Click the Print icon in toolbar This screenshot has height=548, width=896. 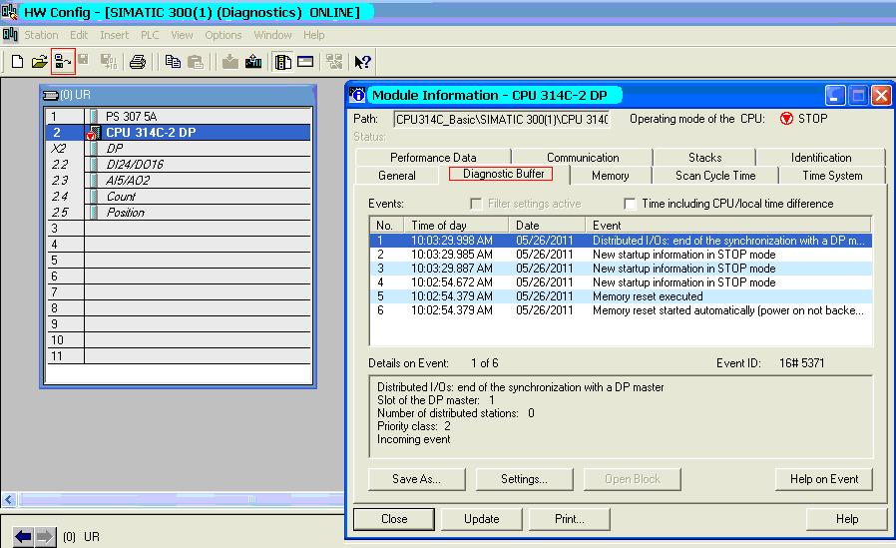click(137, 62)
